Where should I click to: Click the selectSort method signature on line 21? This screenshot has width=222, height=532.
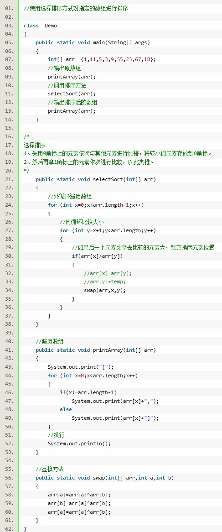96,179
